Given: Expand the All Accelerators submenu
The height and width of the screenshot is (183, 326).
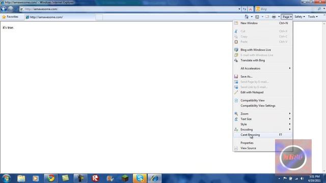Looking at the screenshot, I should (x=263, y=69).
